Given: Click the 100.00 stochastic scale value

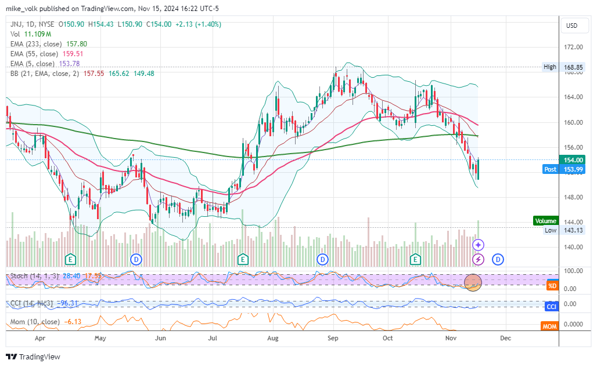Looking at the screenshot, I should click(x=573, y=271).
